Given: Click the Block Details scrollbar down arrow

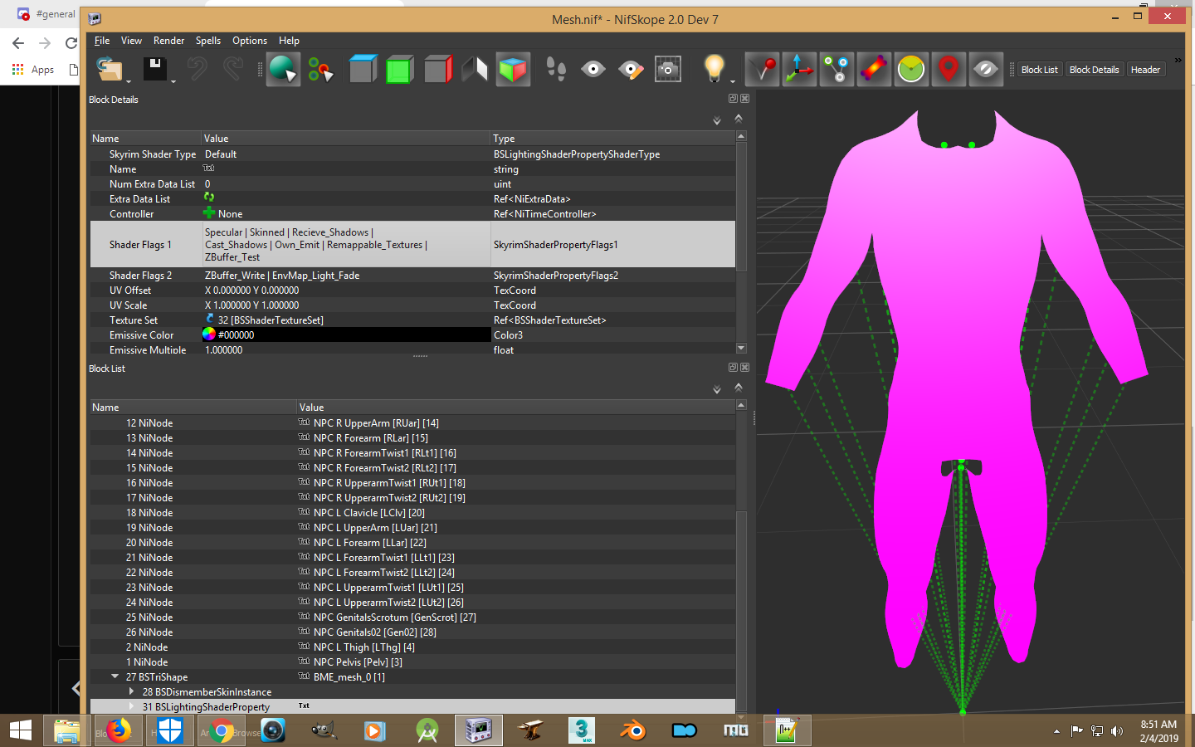Looking at the screenshot, I should pyautogui.click(x=741, y=349).
